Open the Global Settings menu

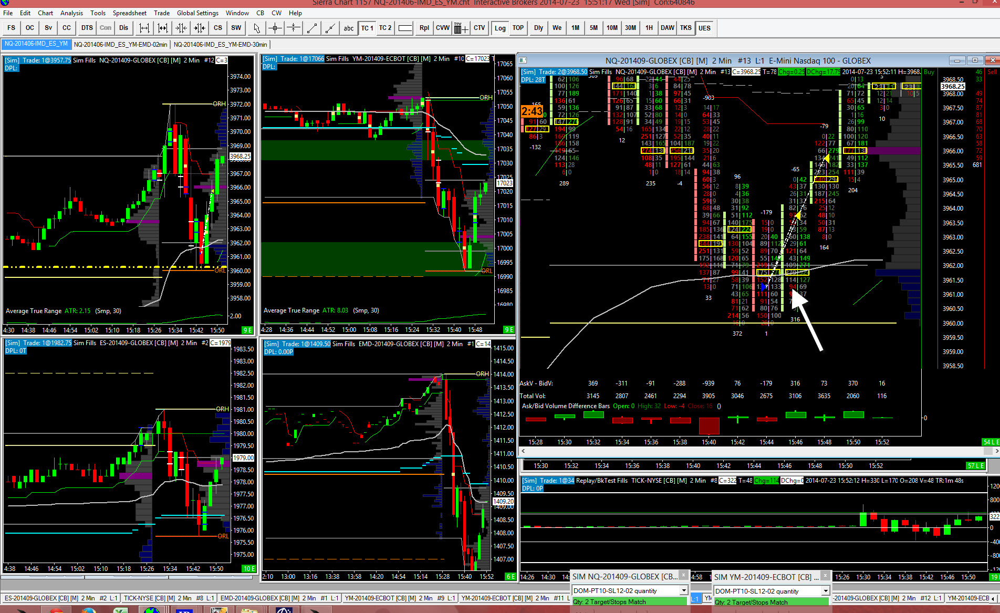(197, 13)
